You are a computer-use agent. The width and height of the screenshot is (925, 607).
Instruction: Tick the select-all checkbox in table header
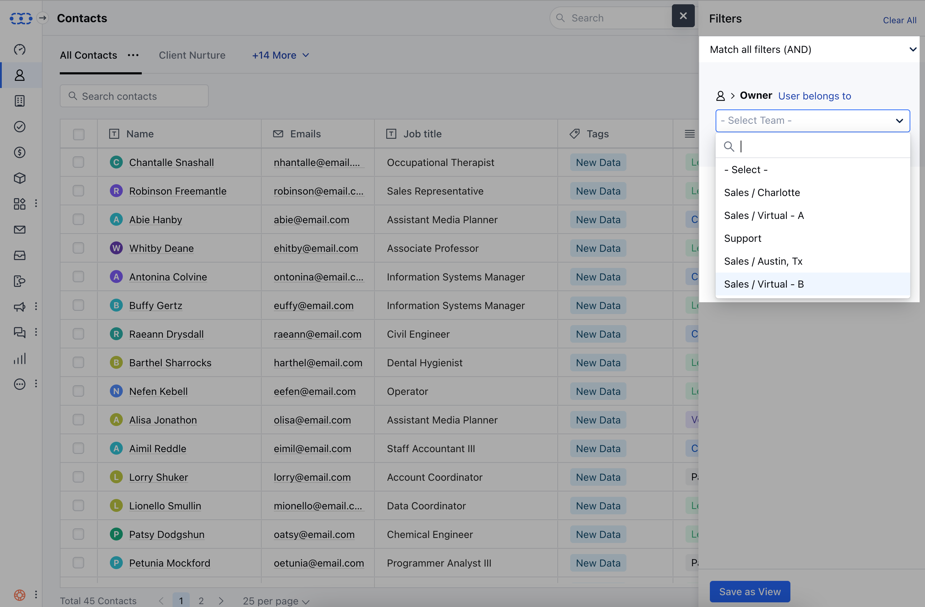point(78,134)
